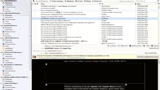Image resolution: width=160 pixels, height=90 pixels.
Task: Click the Ответить reply button
Action: [112, 46]
